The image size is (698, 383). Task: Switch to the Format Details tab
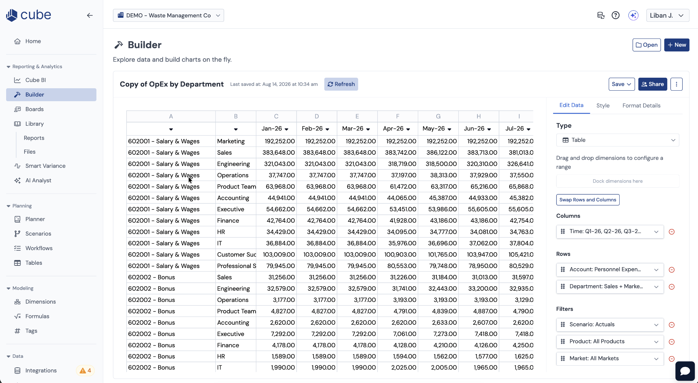pyautogui.click(x=641, y=106)
